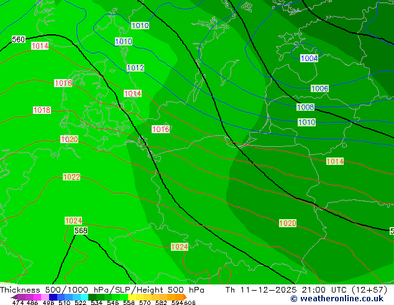Click the darkest green legend swatch above 534
This screenshot has width=394, height=305.
pyautogui.click(x=92, y=297)
